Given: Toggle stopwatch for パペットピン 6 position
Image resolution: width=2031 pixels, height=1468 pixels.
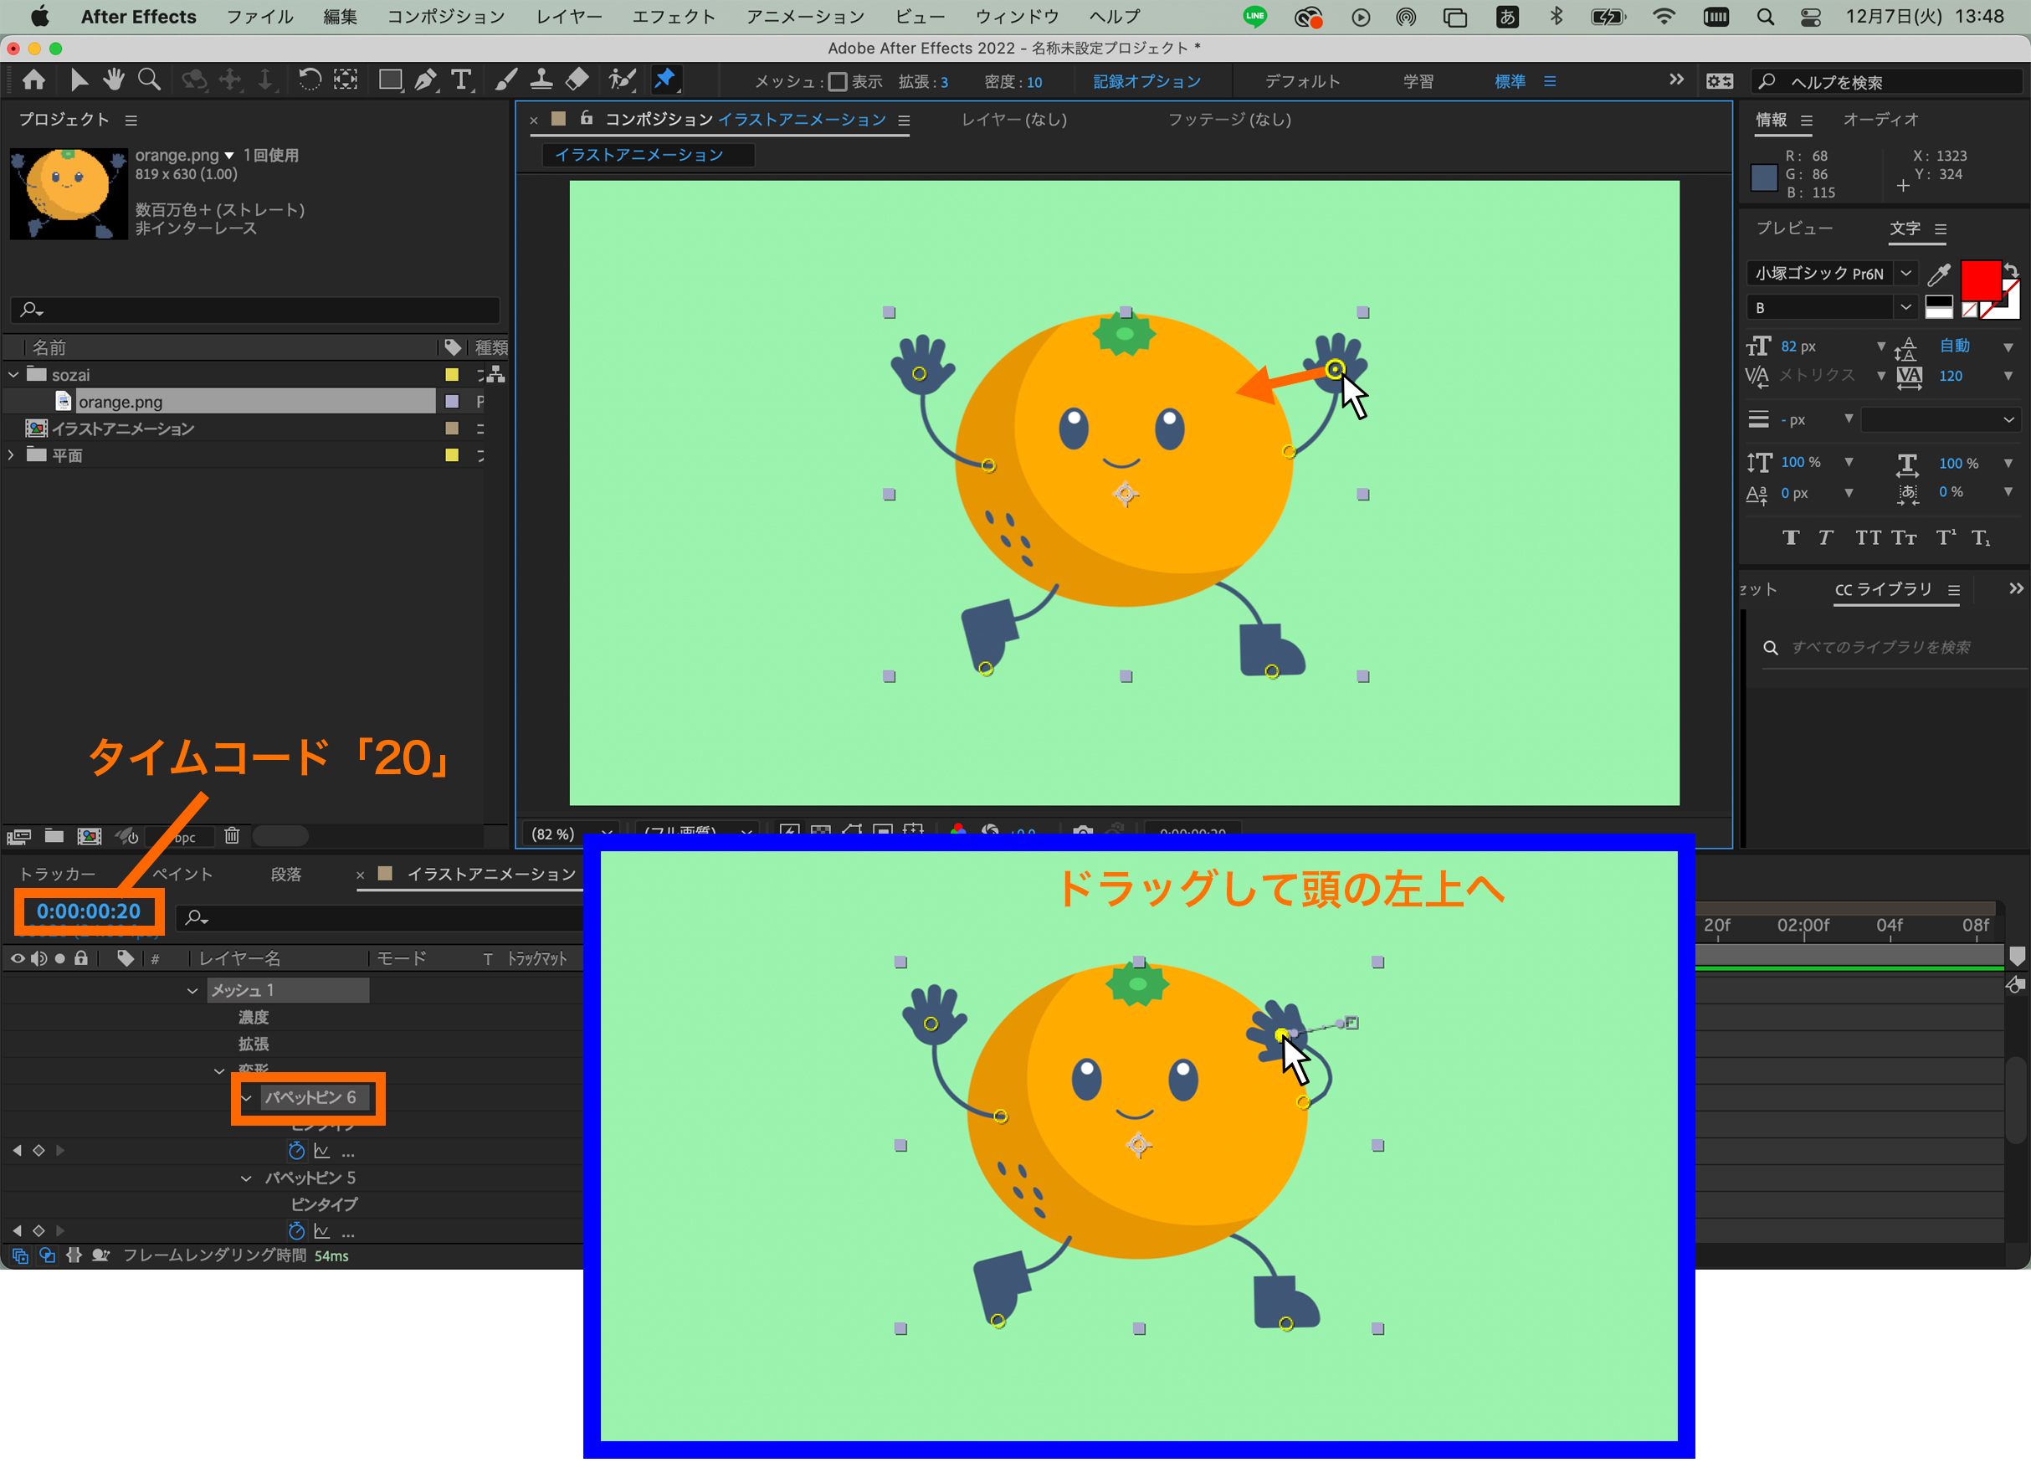Looking at the screenshot, I should pyautogui.click(x=296, y=1151).
